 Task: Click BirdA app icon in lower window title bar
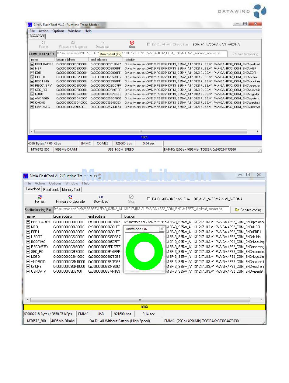26,176
